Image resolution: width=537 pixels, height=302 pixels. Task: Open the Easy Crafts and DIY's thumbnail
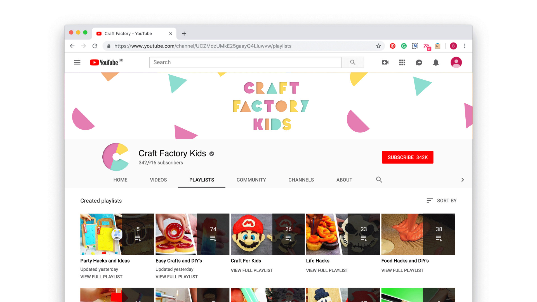tap(192, 234)
